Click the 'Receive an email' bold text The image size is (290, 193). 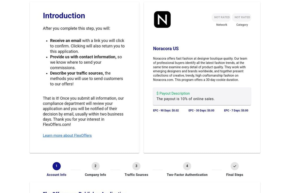click(x=65, y=41)
